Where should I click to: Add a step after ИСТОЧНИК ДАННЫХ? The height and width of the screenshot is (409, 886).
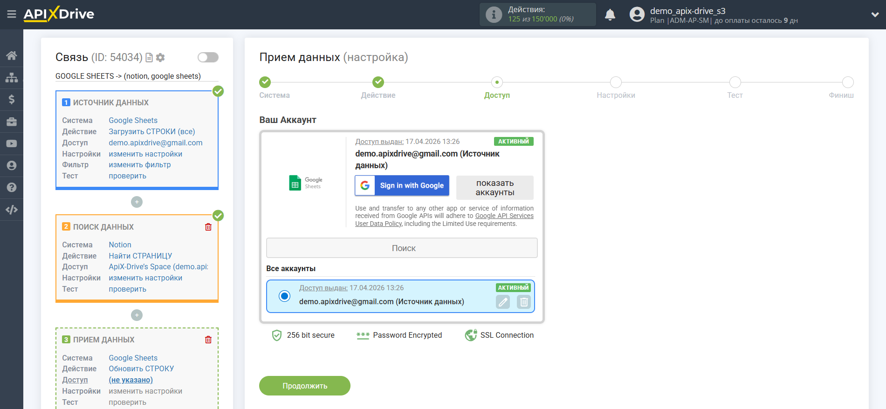[137, 202]
